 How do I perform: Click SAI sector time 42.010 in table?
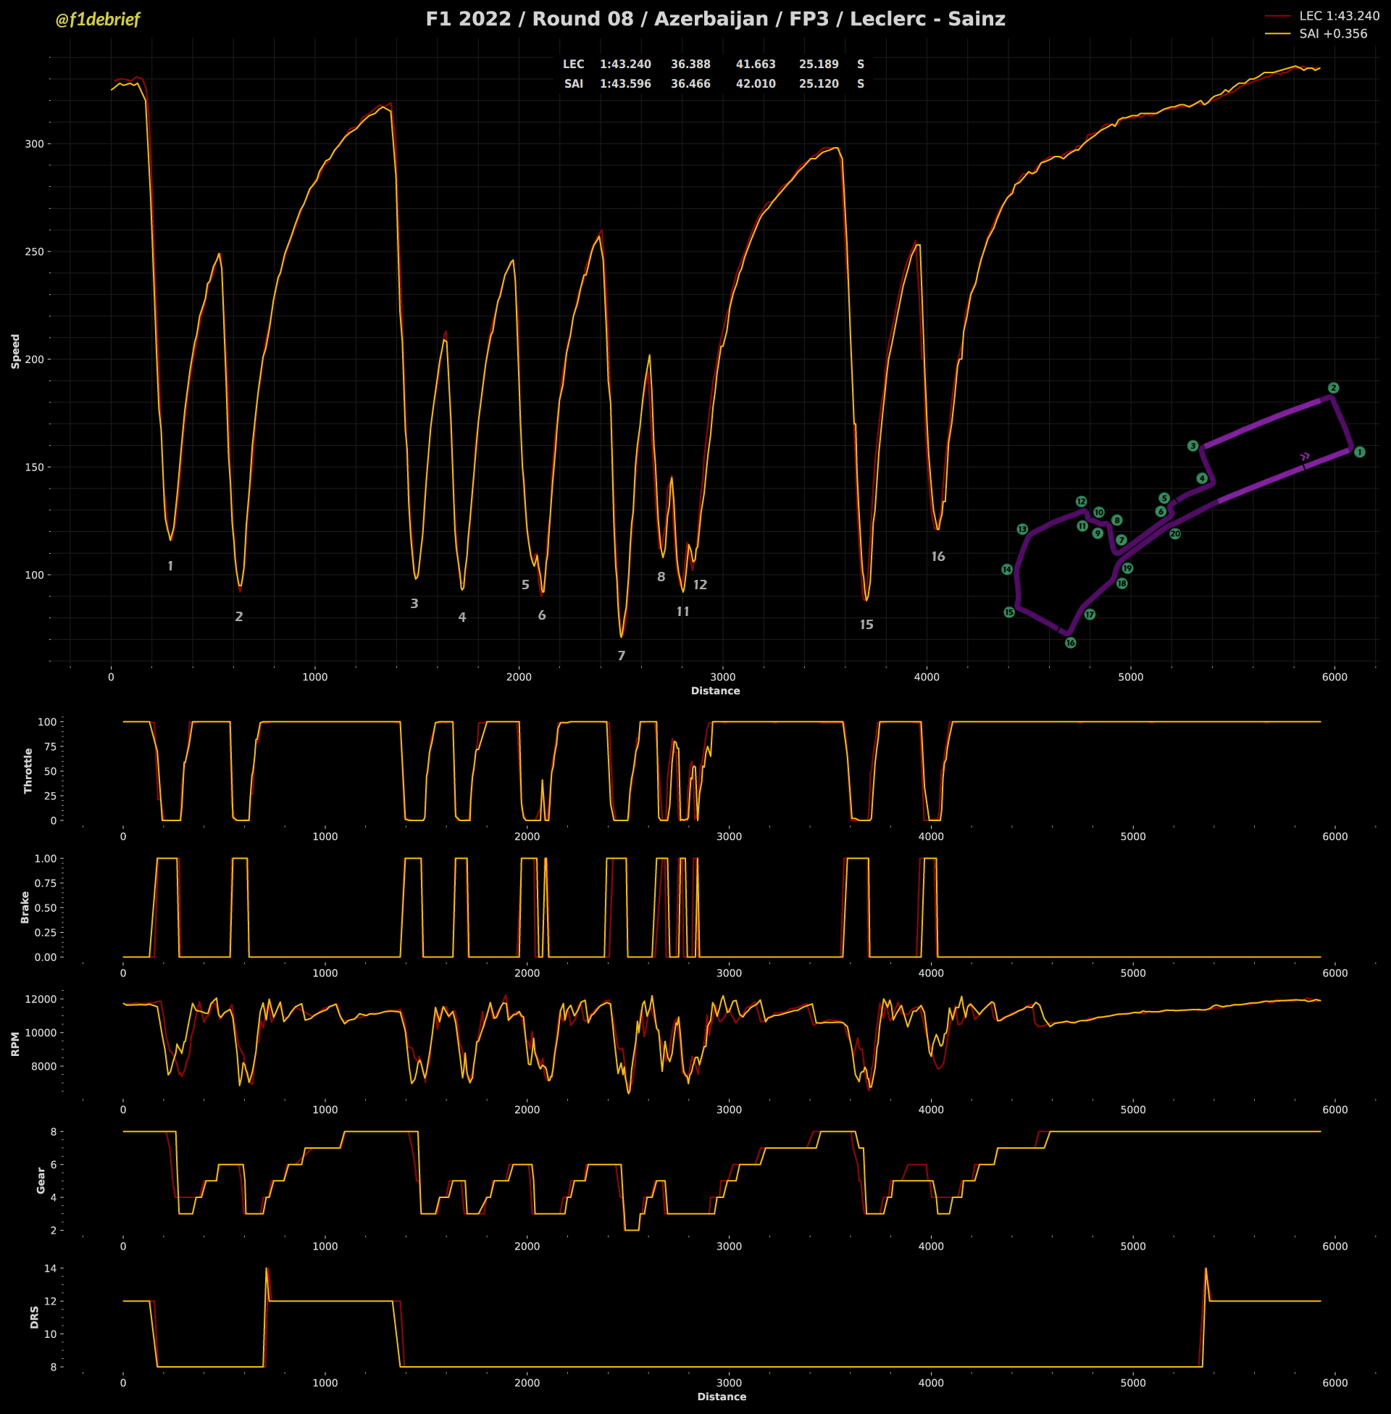(x=756, y=84)
